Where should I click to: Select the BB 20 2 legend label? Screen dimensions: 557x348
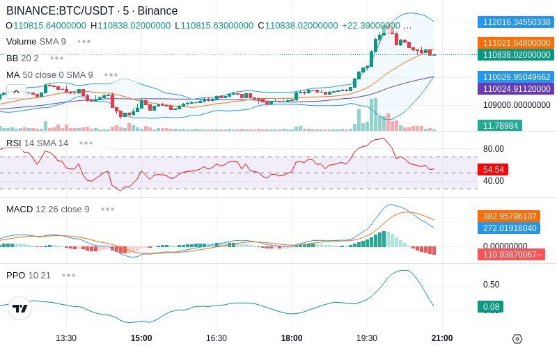point(22,58)
